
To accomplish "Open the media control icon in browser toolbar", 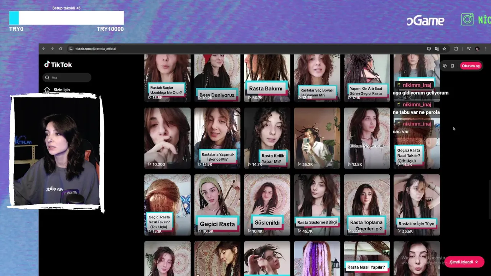I will [469, 49].
